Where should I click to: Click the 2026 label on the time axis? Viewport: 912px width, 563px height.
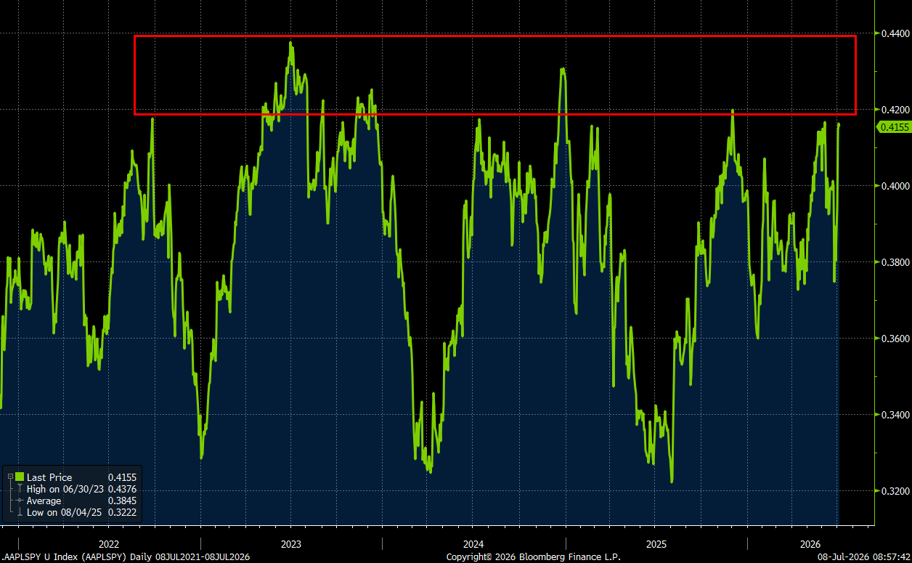[x=810, y=544]
